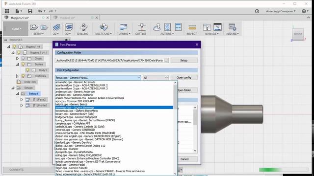Image resolution: width=314 pixels, height=176 pixels.
Task: Collapse the Browser panel arrows icon
Action: [x=5, y=40]
